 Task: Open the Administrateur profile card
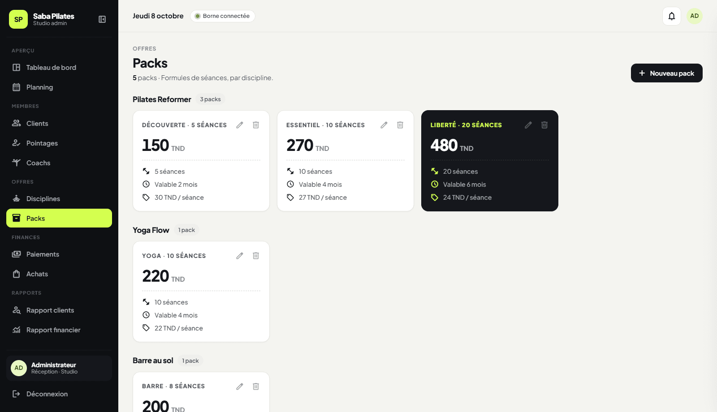pyautogui.click(x=59, y=368)
